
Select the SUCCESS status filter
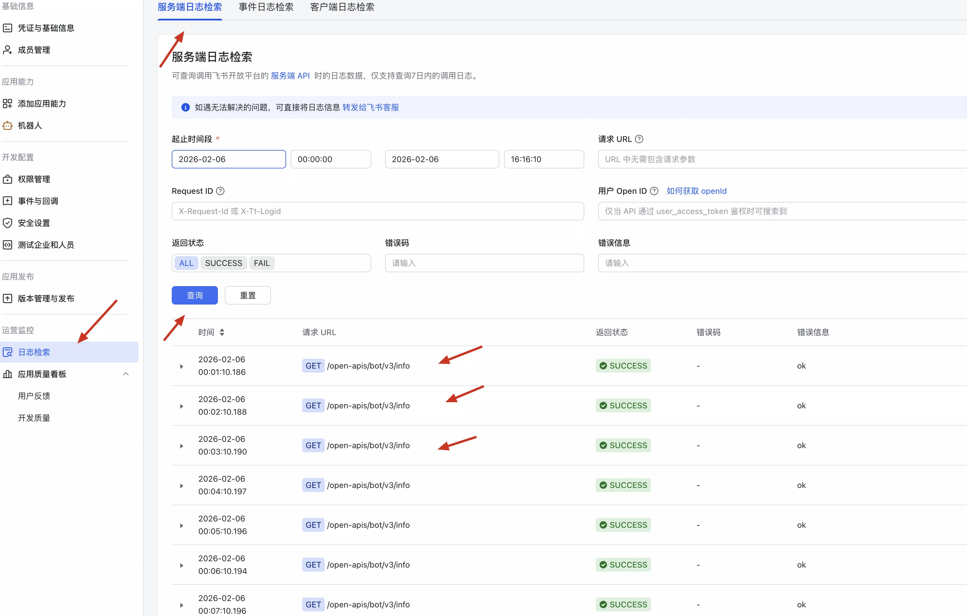tap(224, 263)
